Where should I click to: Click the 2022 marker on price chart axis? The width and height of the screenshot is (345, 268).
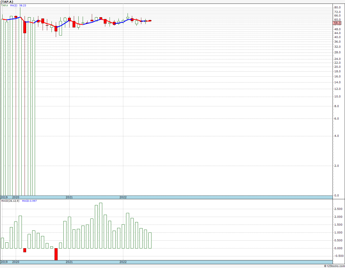(123, 197)
